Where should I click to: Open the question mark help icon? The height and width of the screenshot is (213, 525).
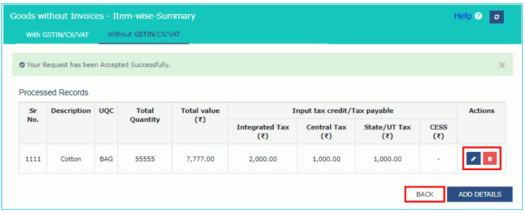click(x=478, y=16)
